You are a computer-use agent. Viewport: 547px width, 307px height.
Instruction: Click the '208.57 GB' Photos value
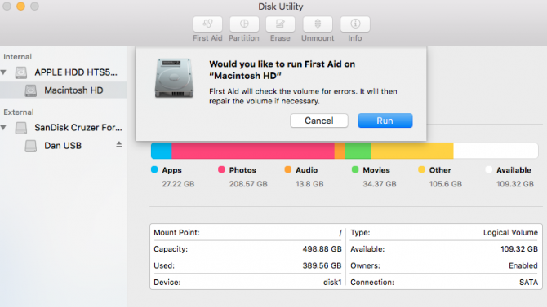tap(248, 184)
